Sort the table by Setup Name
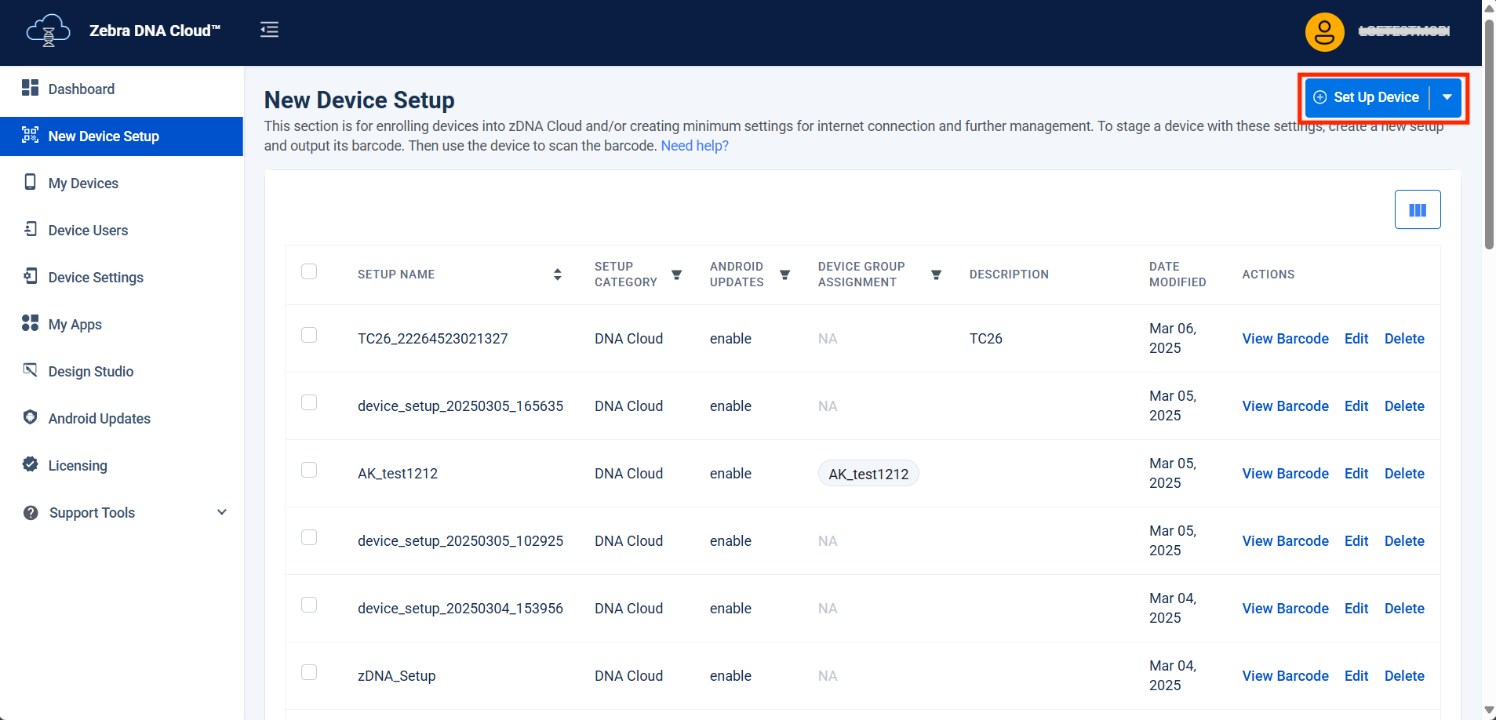 [557, 275]
